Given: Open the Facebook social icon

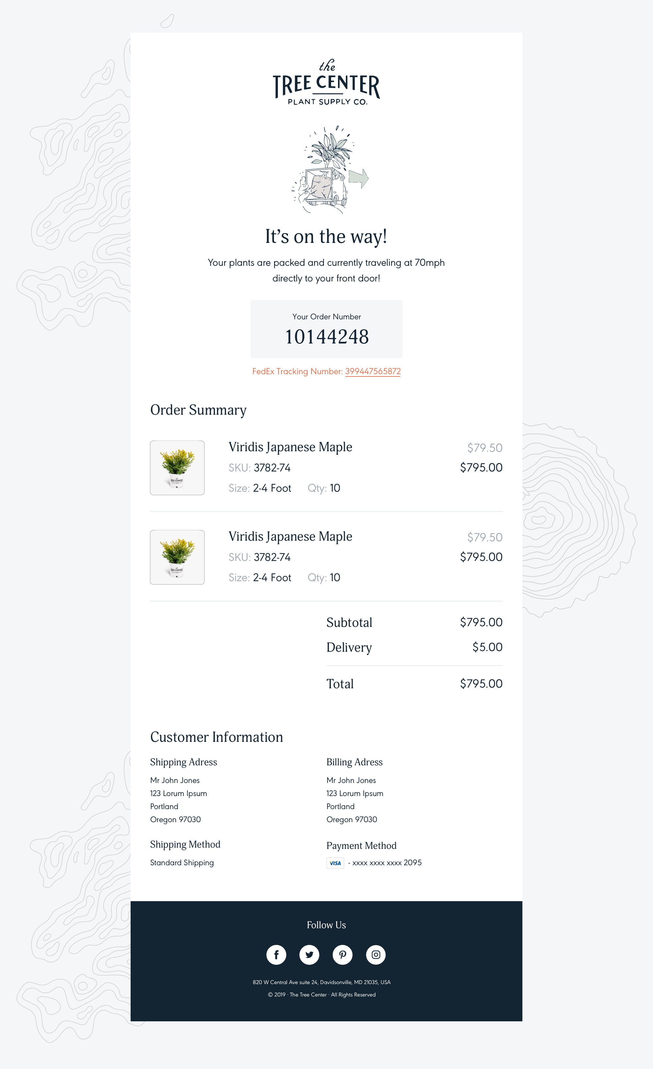Looking at the screenshot, I should (x=277, y=954).
